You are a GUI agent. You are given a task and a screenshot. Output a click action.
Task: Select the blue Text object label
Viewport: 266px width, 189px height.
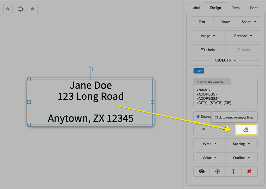[198, 71]
